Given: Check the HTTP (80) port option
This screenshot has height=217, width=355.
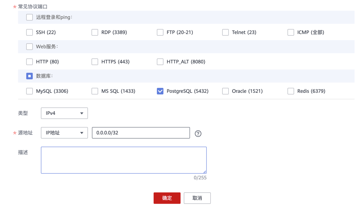Looking at the screenshot, I should point(29,62).
